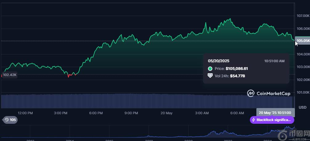Click the lightning bolt icon on BlackRock badge
310x141 pixels.
(x=254, y=120)
